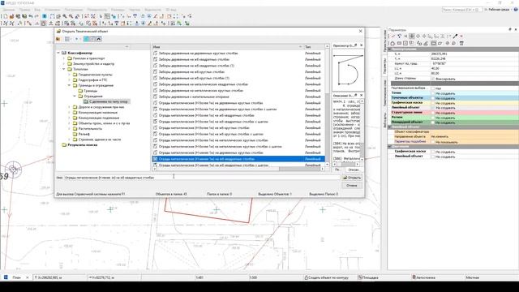Click the object list horizontal scrollbar
Image resolution: width=519 pixels, height=292 pixels.
(238, 169)
